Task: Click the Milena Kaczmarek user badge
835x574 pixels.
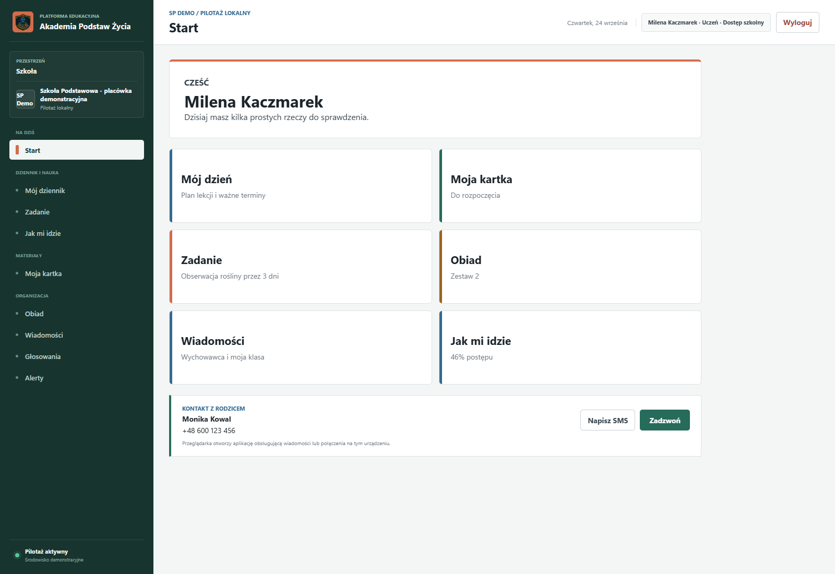Action: pos(706,22)
